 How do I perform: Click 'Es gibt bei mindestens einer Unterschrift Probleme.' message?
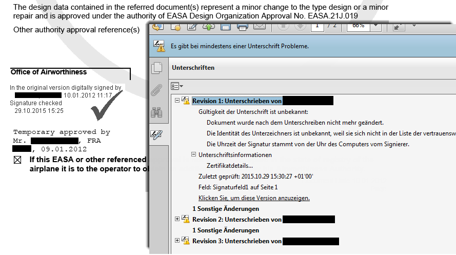tap(240, 46)
